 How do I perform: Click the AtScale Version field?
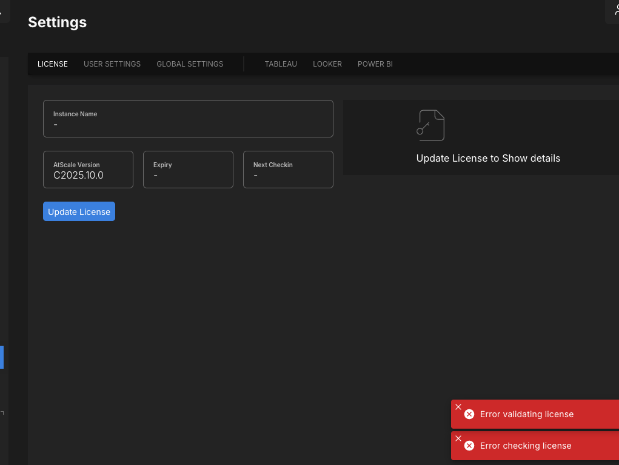(88, 170)
